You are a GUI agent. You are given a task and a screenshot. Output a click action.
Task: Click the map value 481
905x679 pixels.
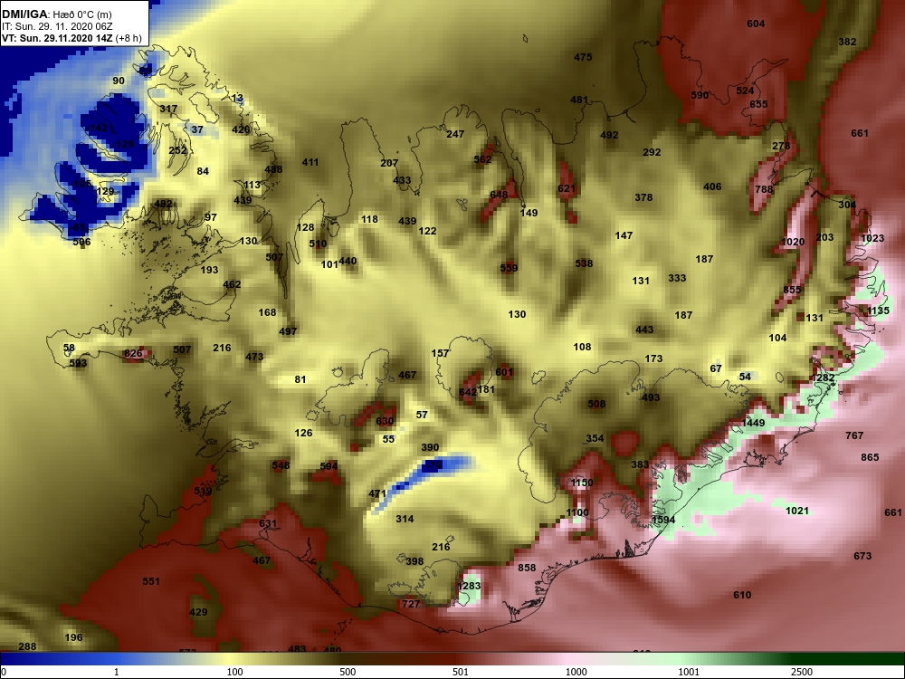click(x=579, y=100)
